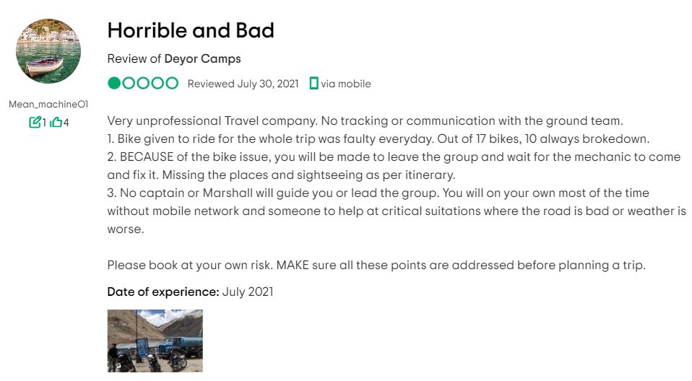This screenshot has height=381, width=692.
Task: Click the contributions pencil icon under username
Action: pyautogui.click(x=35, y=122)
